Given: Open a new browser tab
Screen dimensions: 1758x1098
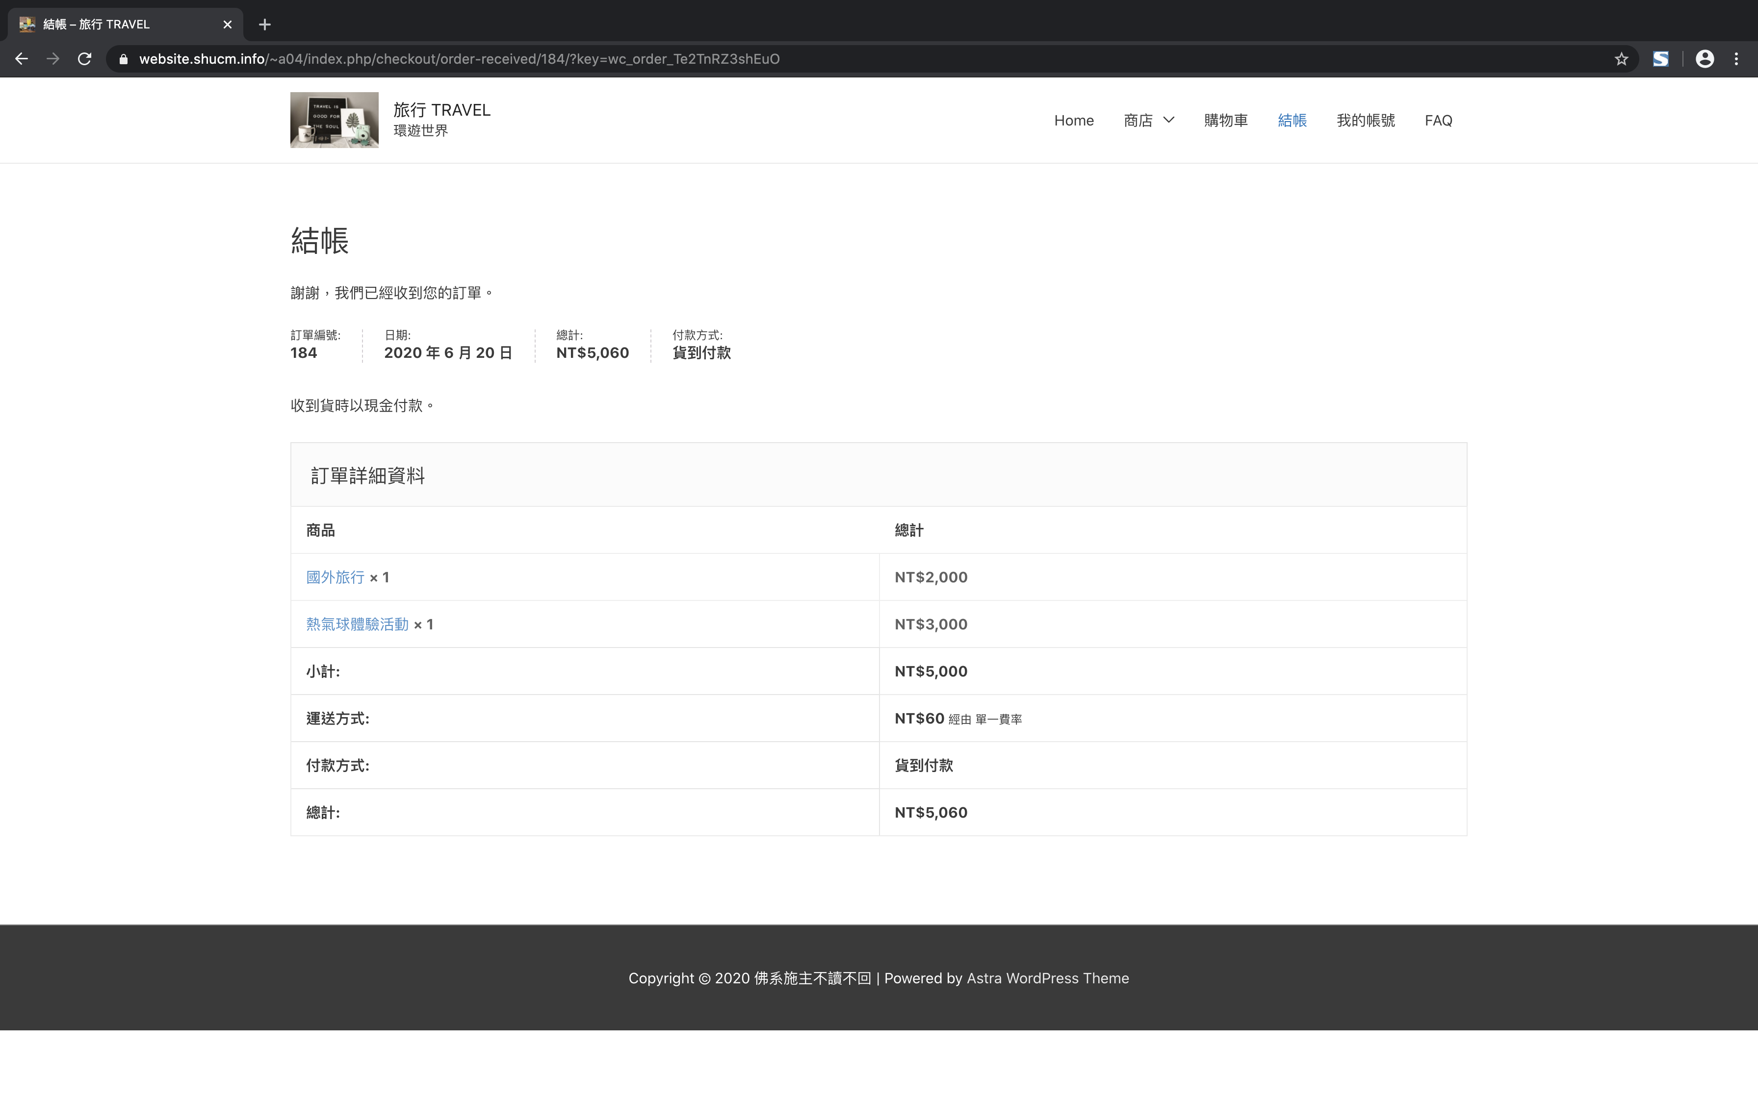Looking at the screenshot, I should [x=265, y=25].
